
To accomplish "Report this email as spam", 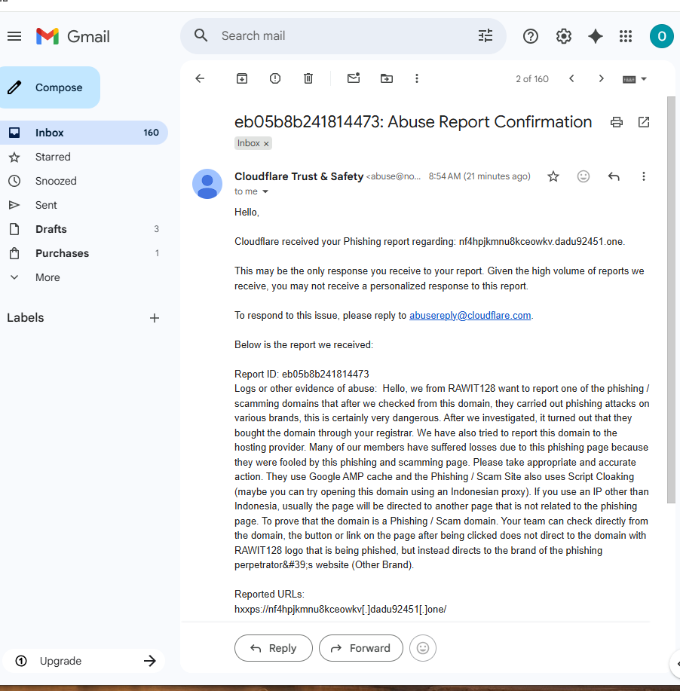I will (x=274, y=78).
